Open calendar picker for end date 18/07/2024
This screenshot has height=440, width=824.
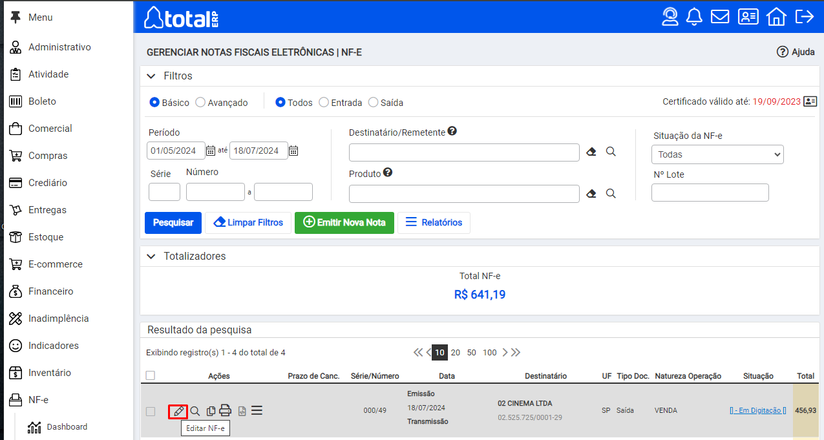(293, 151)
